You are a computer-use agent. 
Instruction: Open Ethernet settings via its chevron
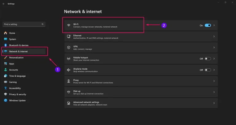point(214,36)
